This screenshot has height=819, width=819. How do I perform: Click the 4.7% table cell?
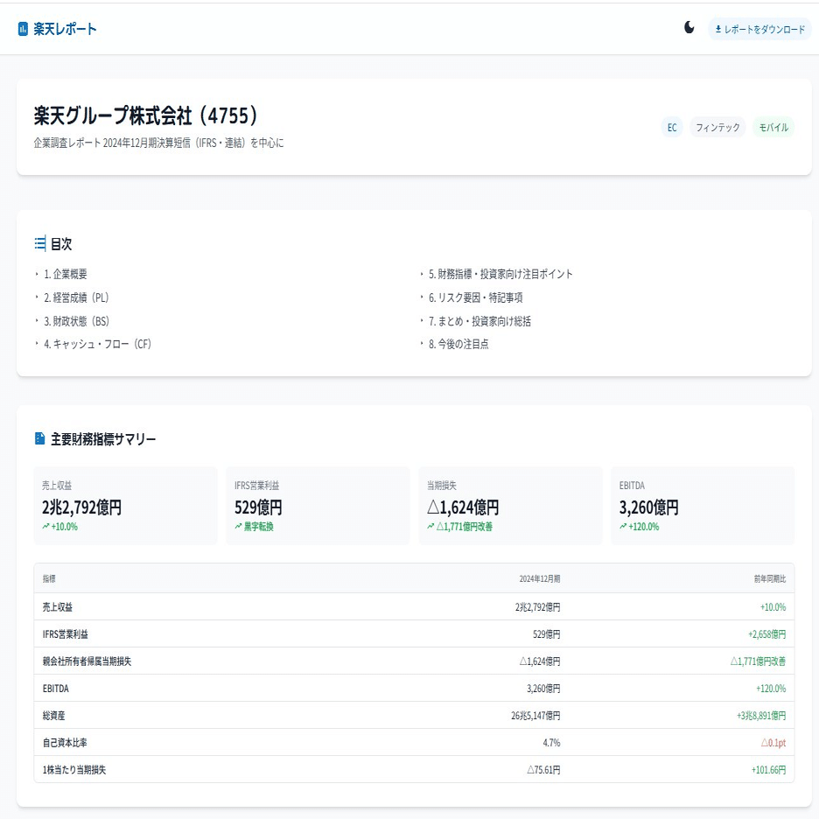tap(551, 743)
